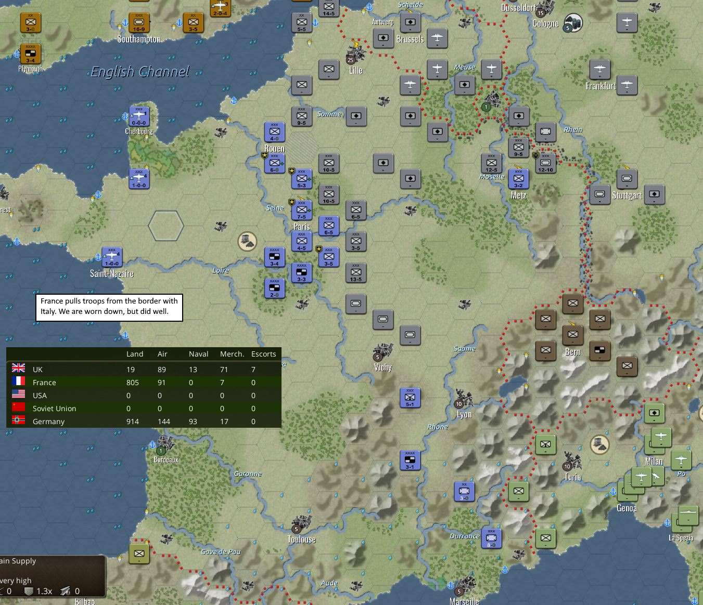Select the blue air unit 0-0-0 at Cherbourg
703x605 pixels.
[139, 116]
